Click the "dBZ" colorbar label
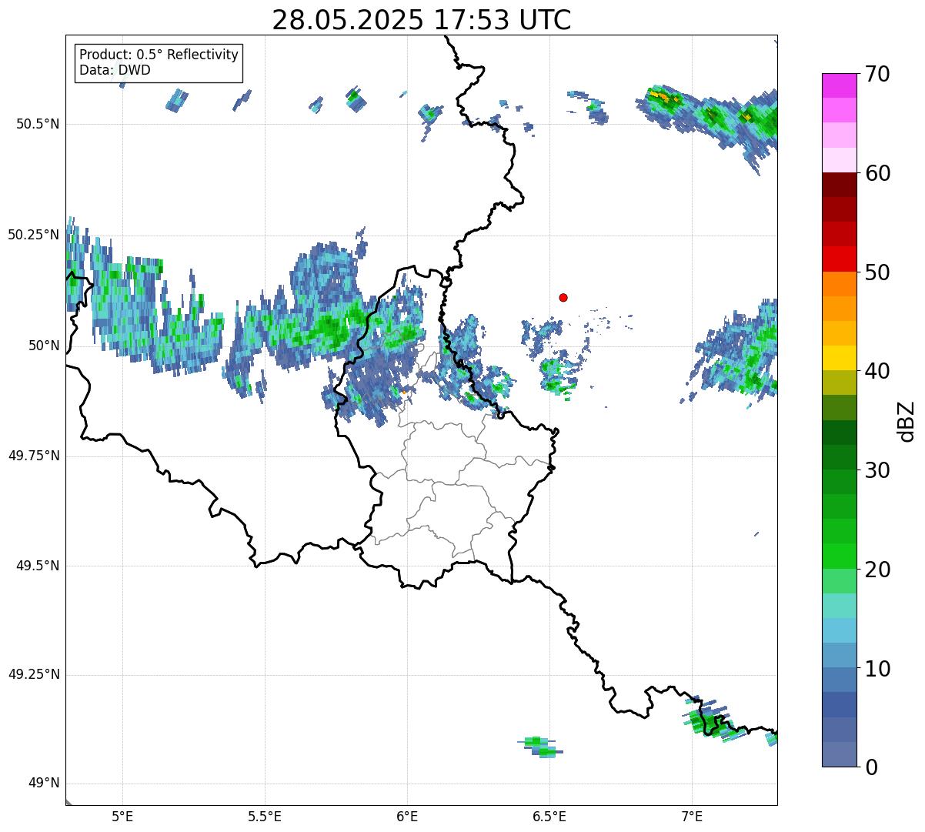925x832 pixels. click(906, 421)
